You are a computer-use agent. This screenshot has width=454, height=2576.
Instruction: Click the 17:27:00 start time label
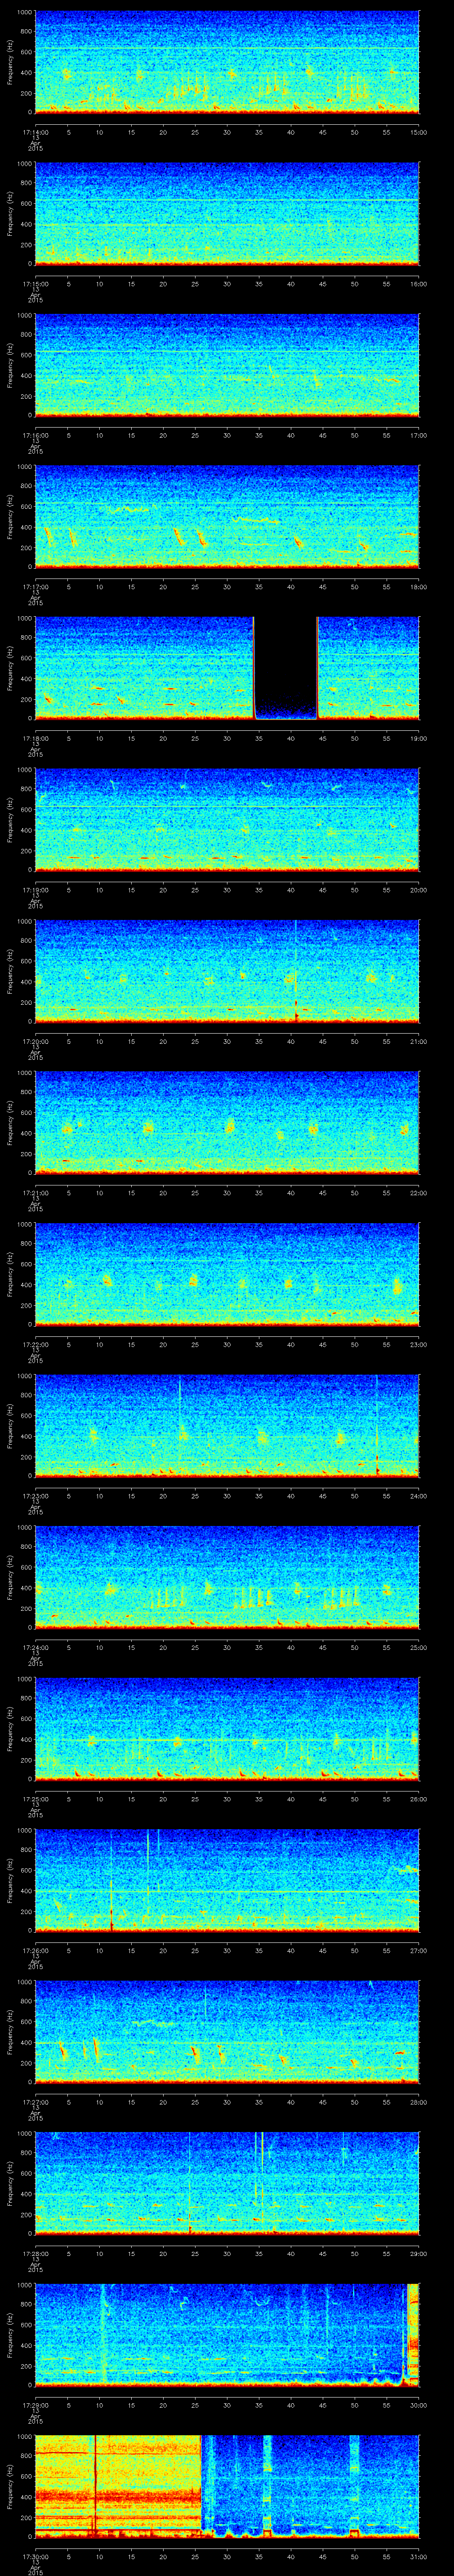[x=35, y=2101]
